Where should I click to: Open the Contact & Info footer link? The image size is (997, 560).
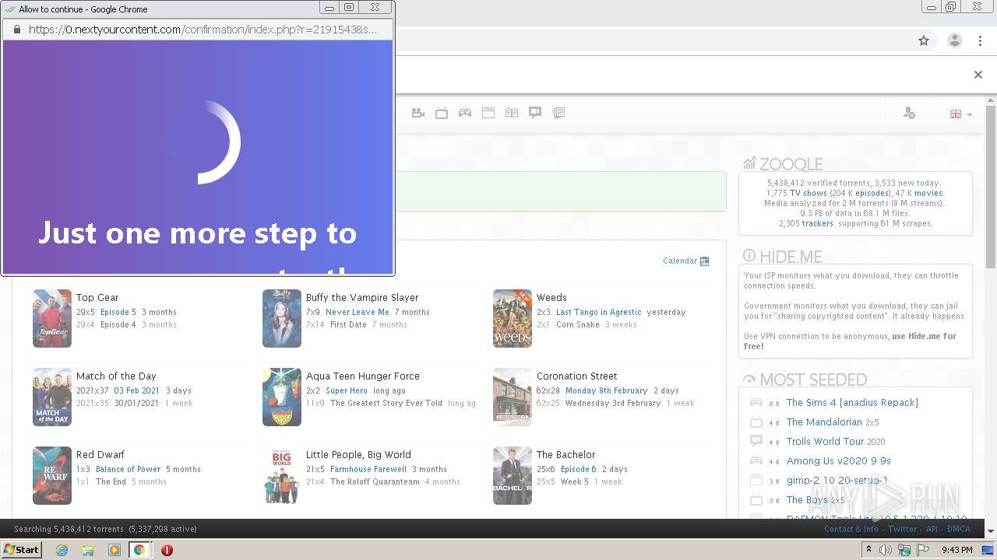[x=851, y=529]
